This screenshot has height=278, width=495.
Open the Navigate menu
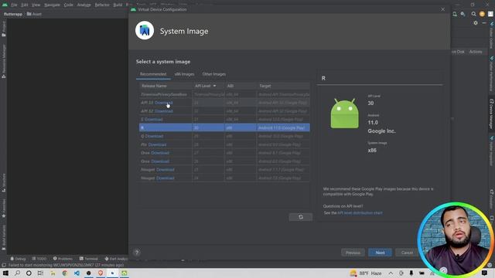(x=52, y=5)
